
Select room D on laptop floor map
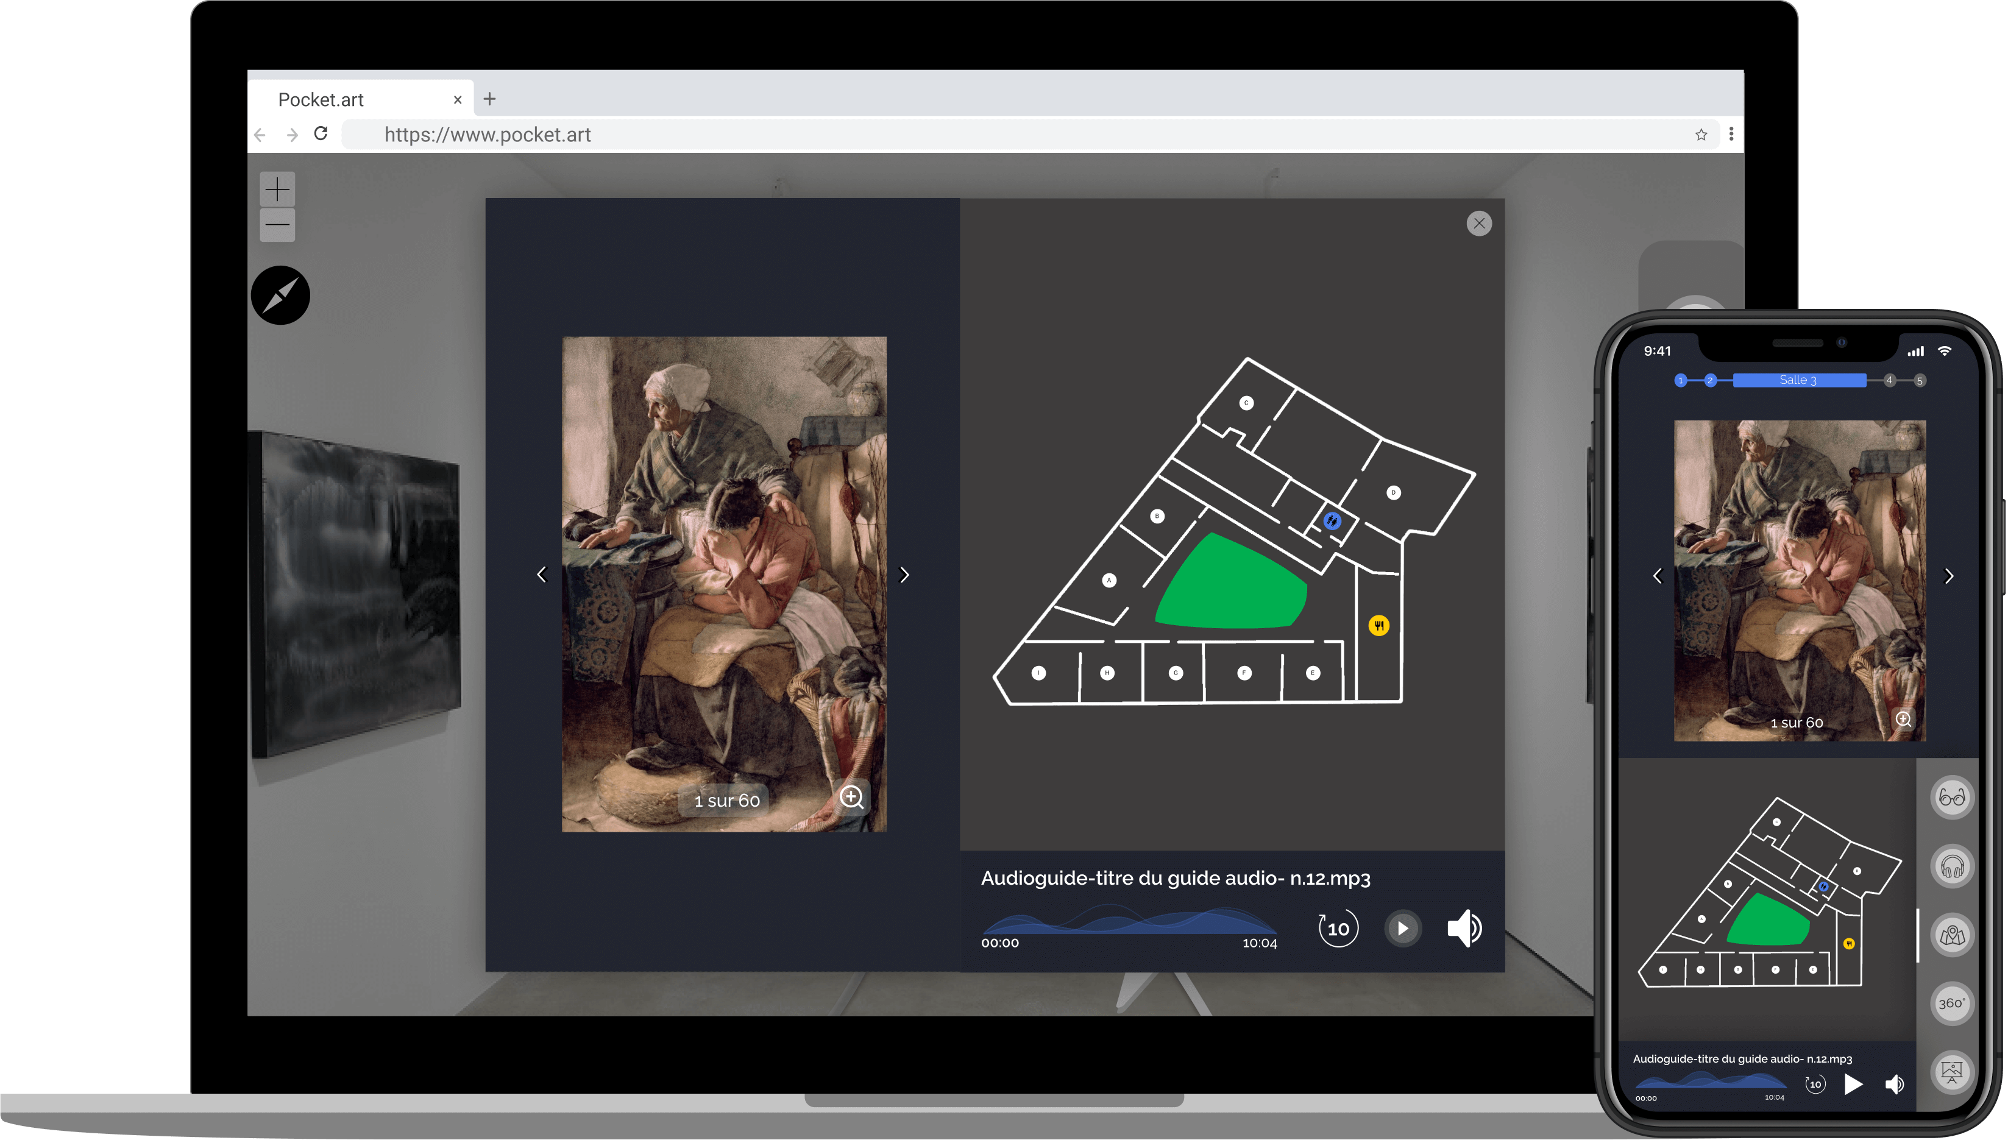tap(1394, 492)
